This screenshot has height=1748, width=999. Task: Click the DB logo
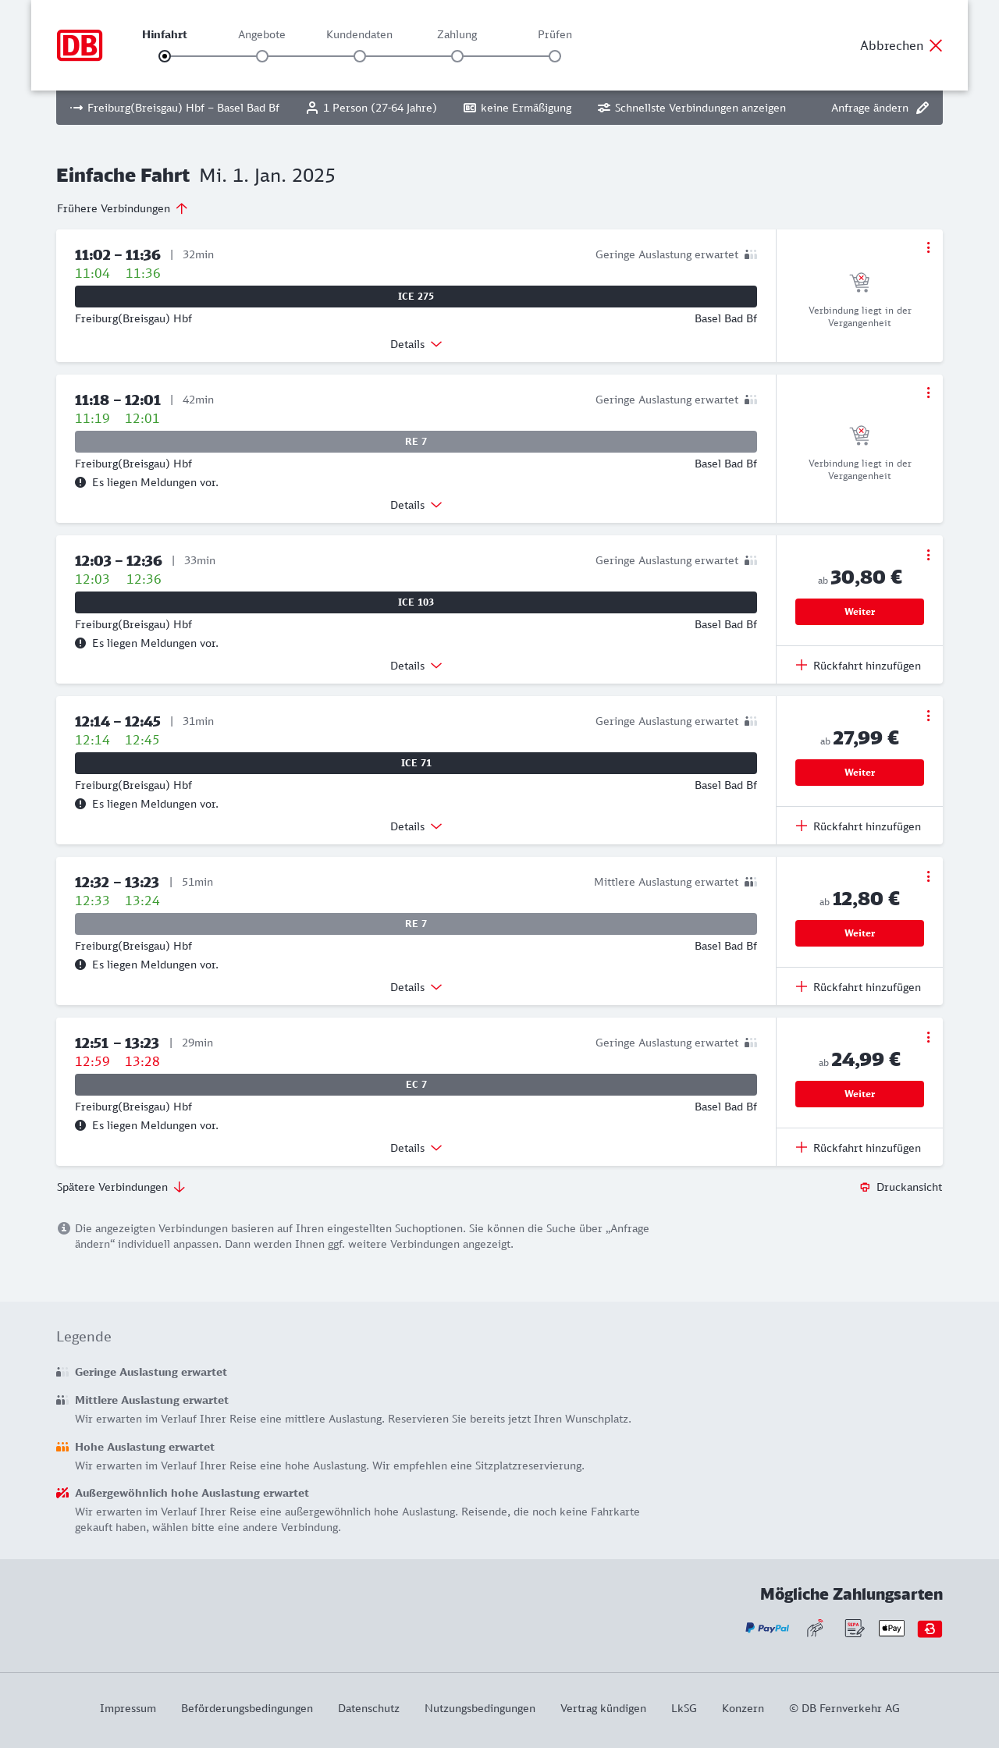80,45
